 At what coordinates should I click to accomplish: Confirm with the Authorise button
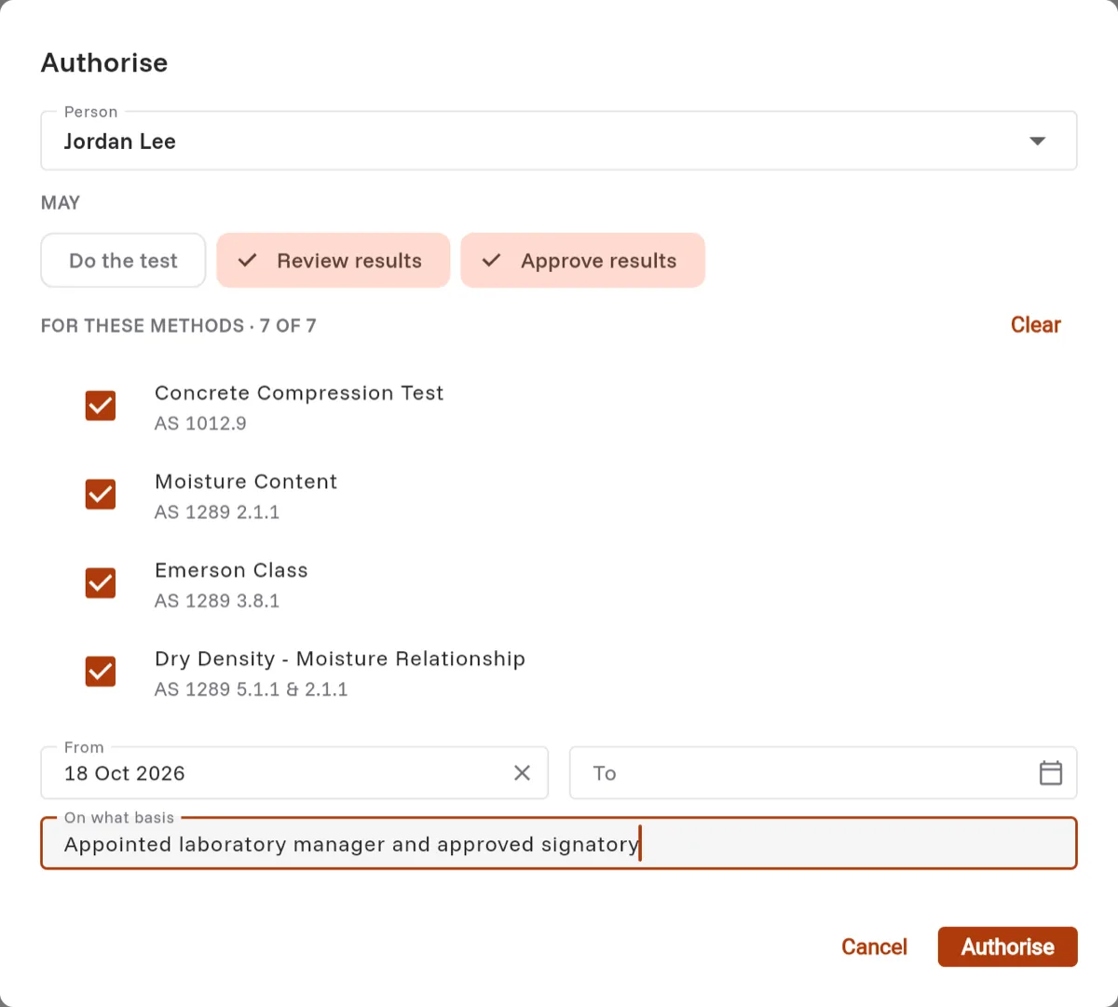click(1008, 947)
